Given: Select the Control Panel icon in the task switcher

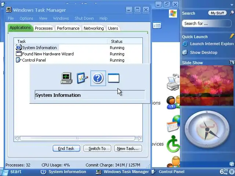Looking at the screenshot, I should [82, 78].
